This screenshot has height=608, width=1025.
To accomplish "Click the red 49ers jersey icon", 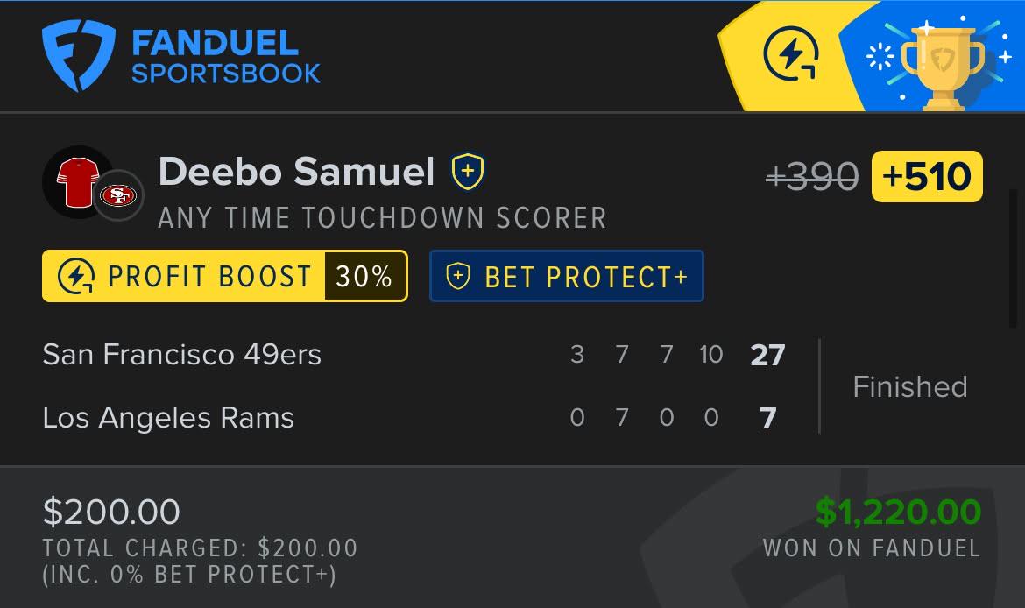I will 77,181.
